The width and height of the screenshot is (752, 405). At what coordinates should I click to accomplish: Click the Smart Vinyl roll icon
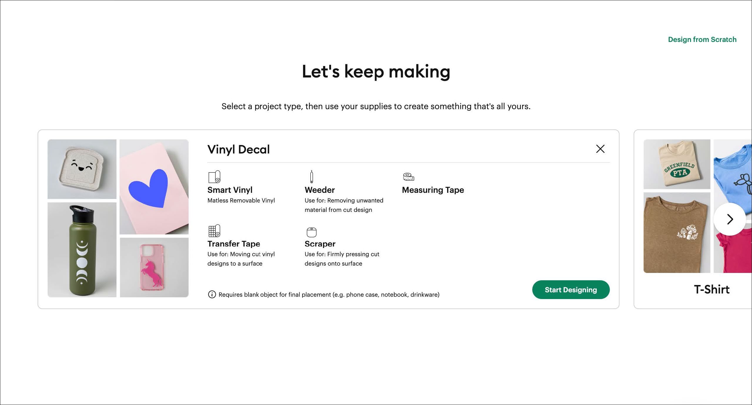click(x=214, y=177)
